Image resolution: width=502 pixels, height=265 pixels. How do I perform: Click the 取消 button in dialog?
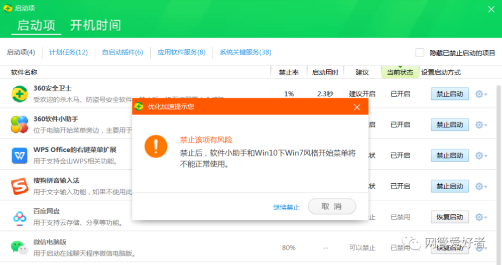click(332, 206)
